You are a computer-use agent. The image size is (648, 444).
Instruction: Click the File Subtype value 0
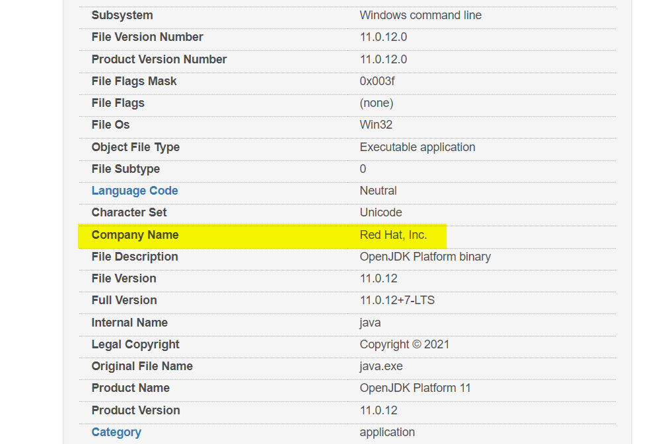point(363,169)
